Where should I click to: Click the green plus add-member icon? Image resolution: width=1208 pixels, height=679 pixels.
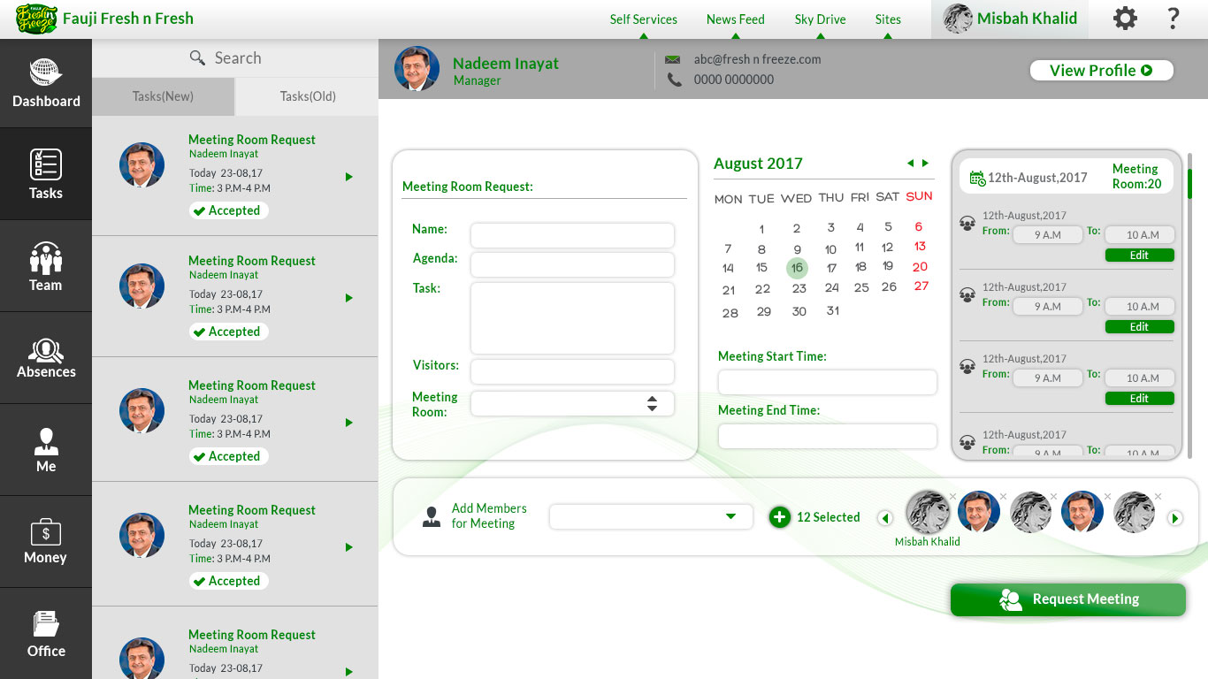[x=779, y=517]
